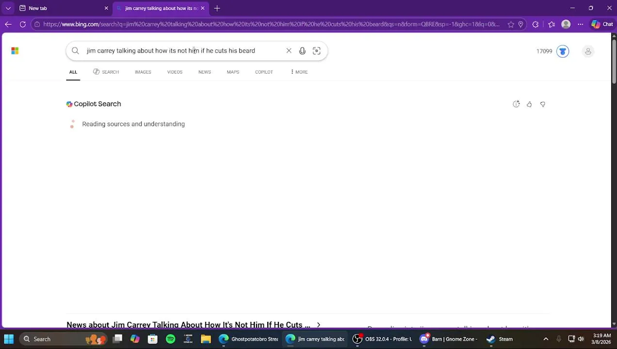Switch to Discord Barn Gnome Zone window
Viewport: 617px width, 349px height.
pyautogui.click(x=449, y=339)
